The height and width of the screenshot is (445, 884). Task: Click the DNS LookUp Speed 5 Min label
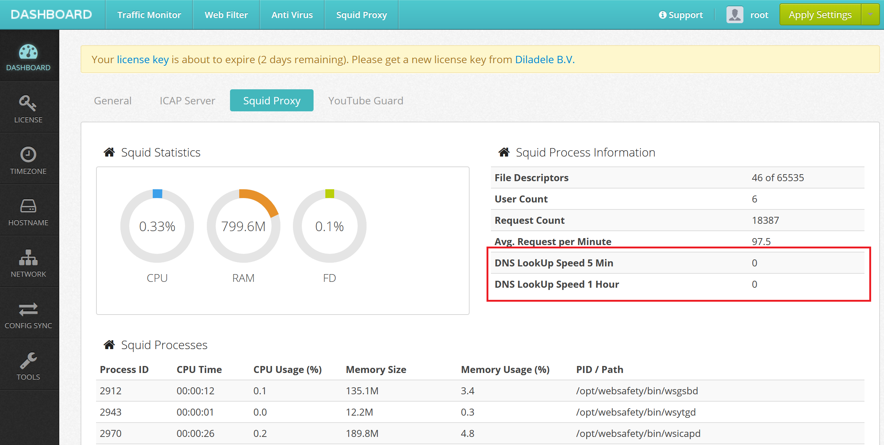[x=554, y=263]
